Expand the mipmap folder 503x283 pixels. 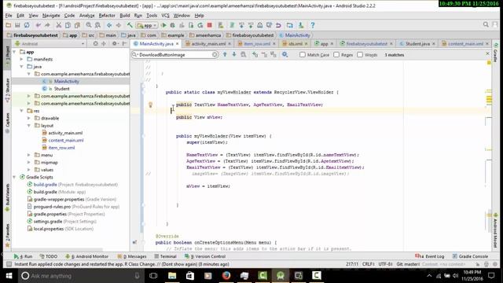pos(29,163)
